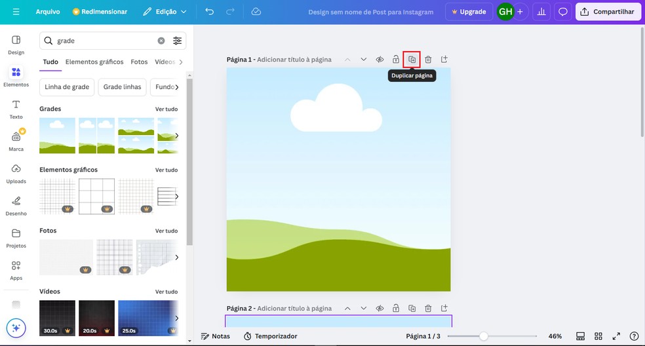The image size is (645, 346).
Task: Click Ver tudo for Vídeos
Action: tap(166, 292)
